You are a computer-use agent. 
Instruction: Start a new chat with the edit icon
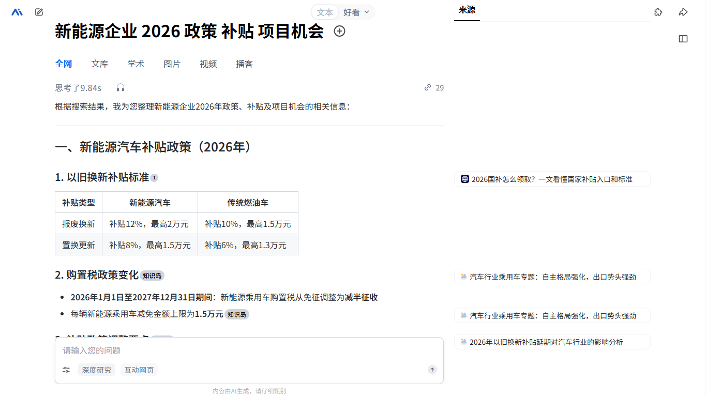click(39, 12)
